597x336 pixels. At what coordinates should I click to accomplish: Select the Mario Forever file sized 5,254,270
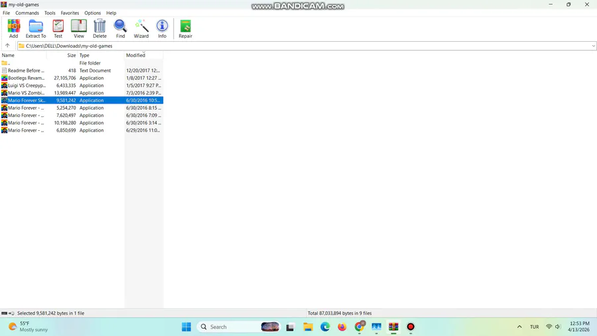pyautogui.click(x=82, y=108)
